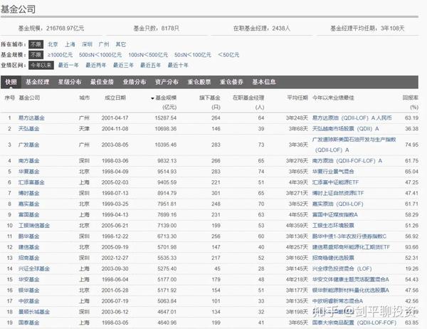Switch to 资产分布 tab
This screenshot has width=427, height=329.
click(167, 82)
